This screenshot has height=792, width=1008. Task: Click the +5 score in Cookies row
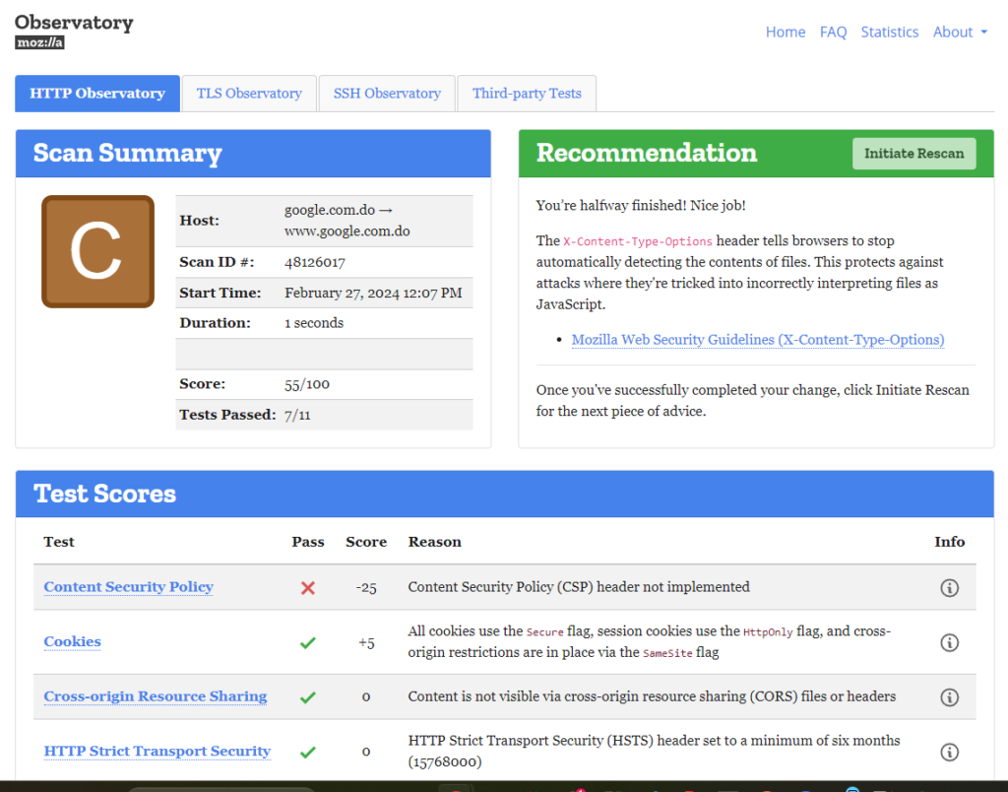tap(366, 642)
